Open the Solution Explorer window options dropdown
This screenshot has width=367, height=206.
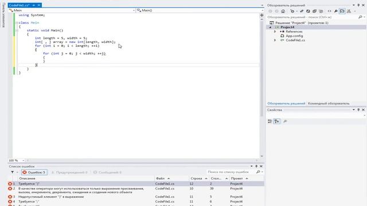click(354, 5)
